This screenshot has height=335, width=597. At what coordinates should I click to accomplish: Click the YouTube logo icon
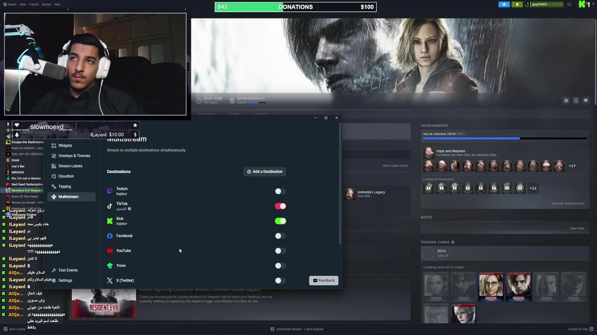(110, 251)
